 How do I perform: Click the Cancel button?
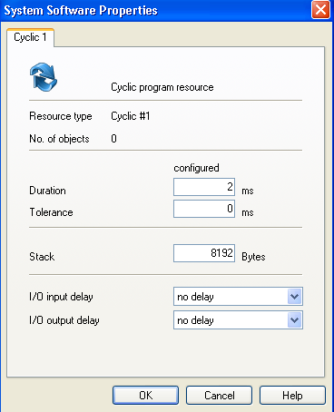(x=220, y=395)
